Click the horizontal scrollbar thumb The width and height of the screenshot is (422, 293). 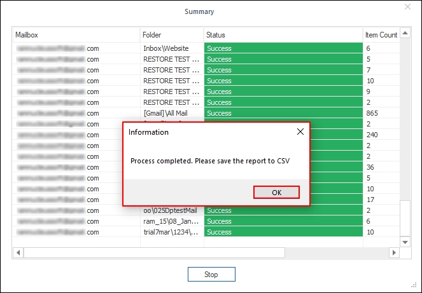(155, 253)
